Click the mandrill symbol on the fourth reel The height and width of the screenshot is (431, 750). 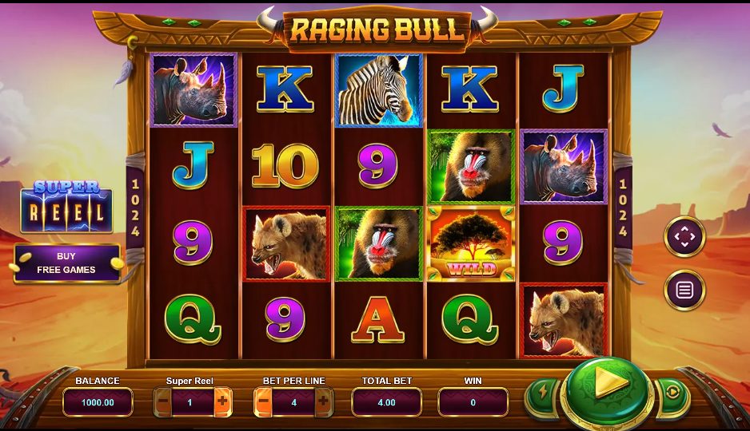tap(471, 167)
